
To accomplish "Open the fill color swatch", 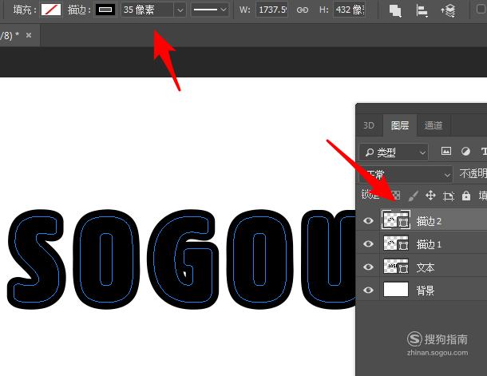I will (x=51, y=10).
